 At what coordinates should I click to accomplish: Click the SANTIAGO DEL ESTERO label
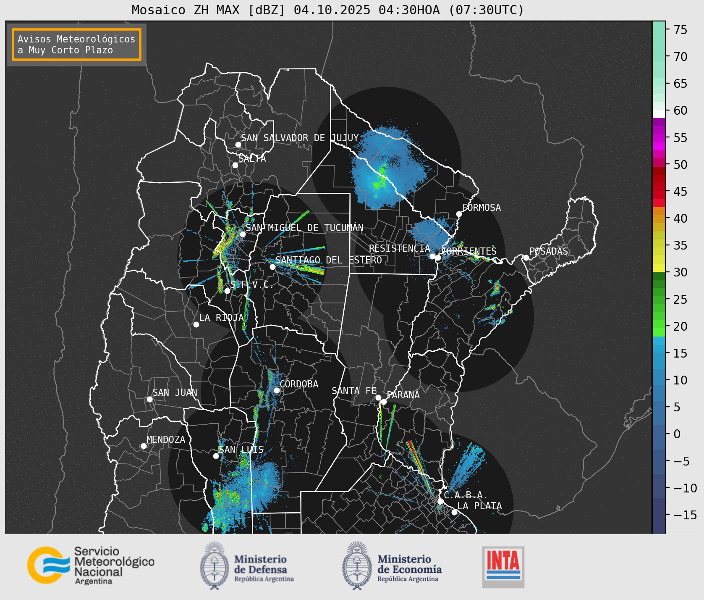click(329, 260)
